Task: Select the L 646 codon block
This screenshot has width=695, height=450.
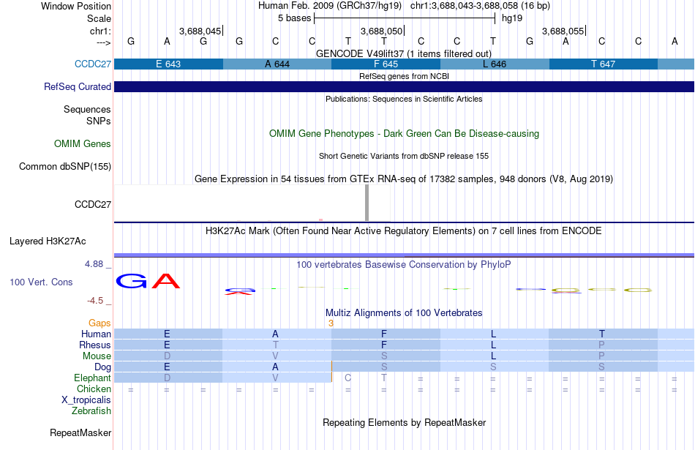Action: (x=495, y=64)
